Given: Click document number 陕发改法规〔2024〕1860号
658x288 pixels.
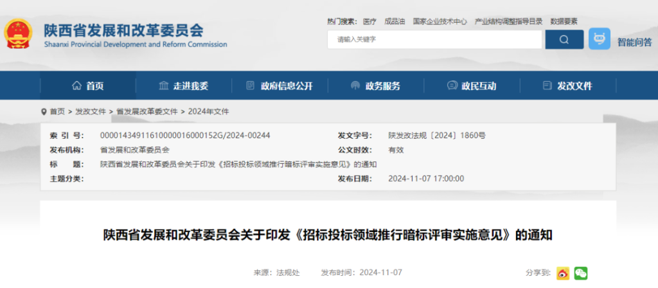Looking at the screenshot, I should pos(437,135).
